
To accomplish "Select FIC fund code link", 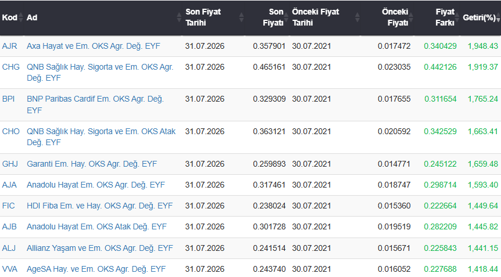I will tap(9, 206).
